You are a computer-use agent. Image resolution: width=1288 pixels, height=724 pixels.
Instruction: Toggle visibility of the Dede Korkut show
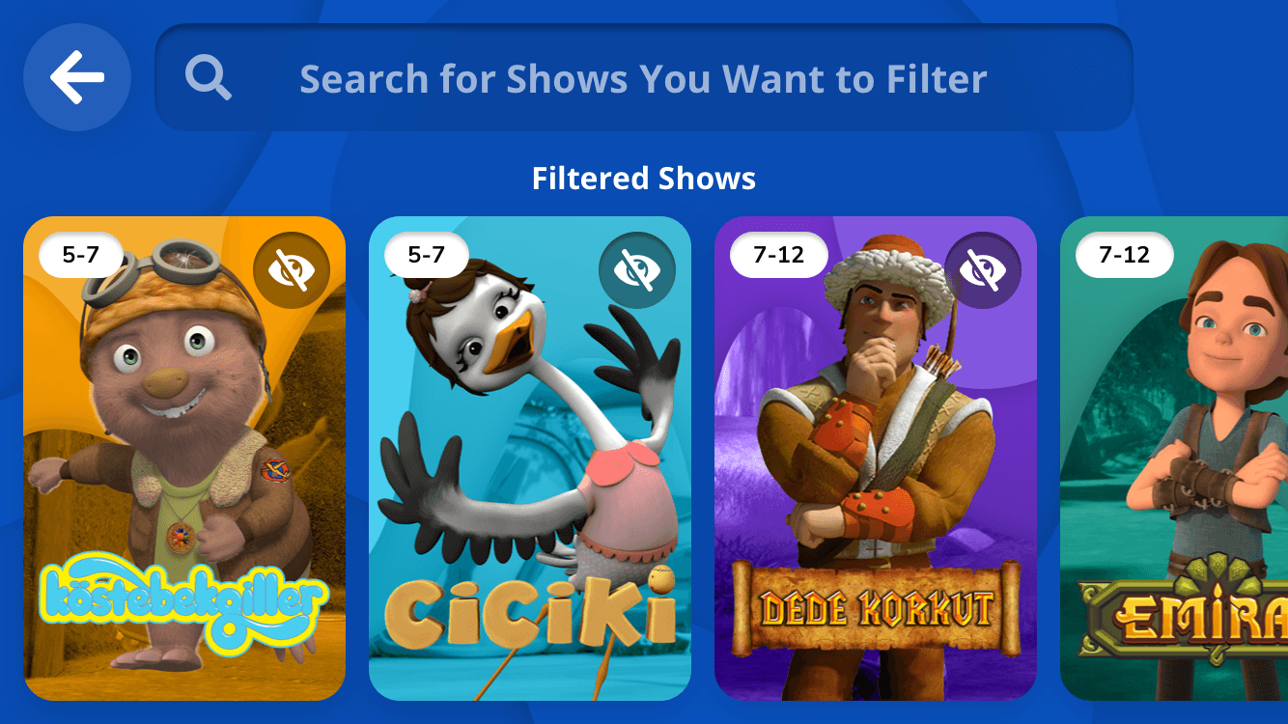pos(983,271)
